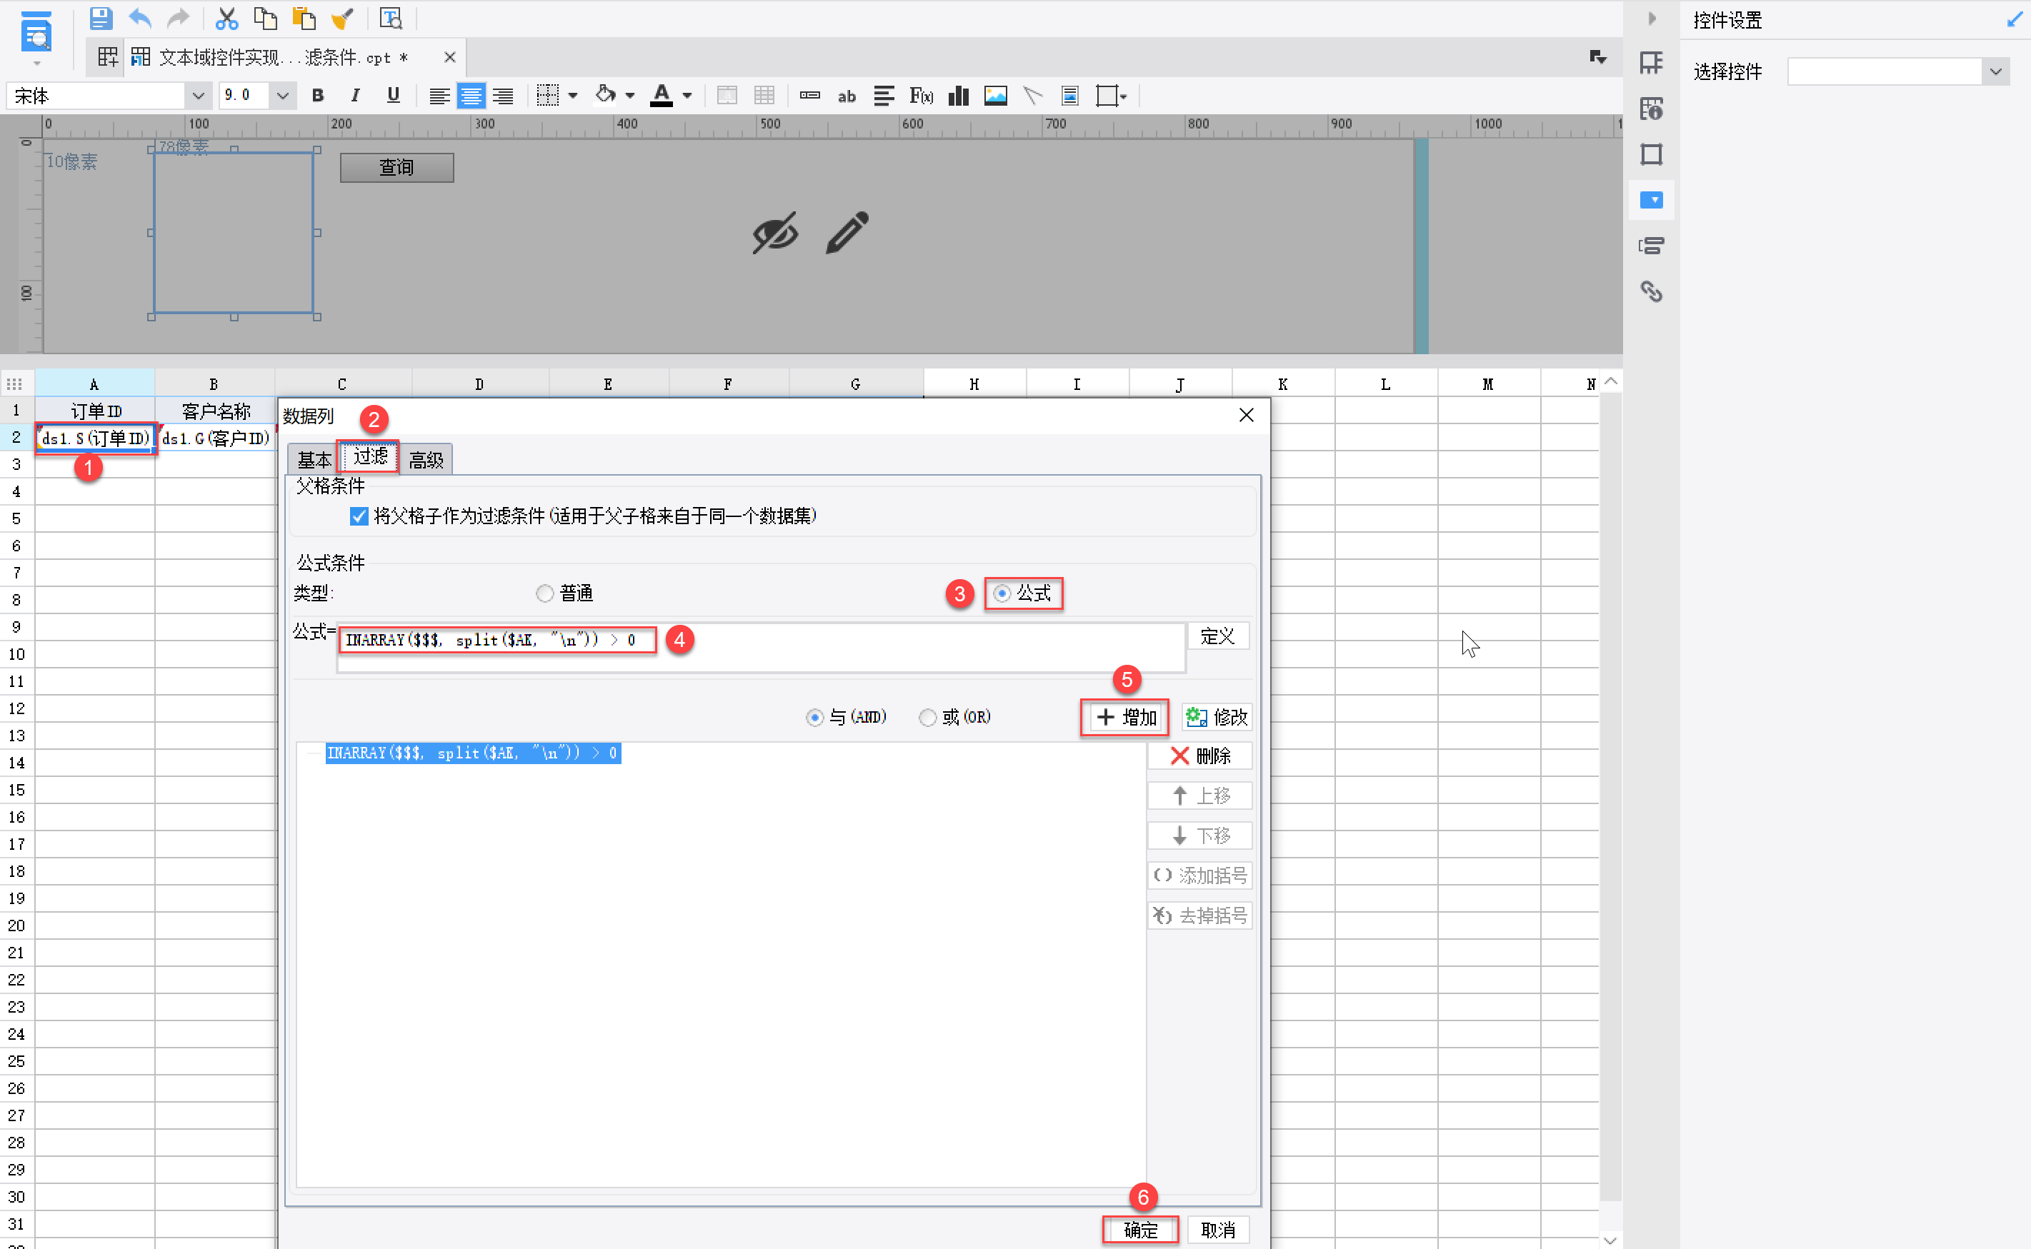This screenshot has width=2031, height=1249.
Task: Click the format painter brush icon
Action: tap(342, 17)
